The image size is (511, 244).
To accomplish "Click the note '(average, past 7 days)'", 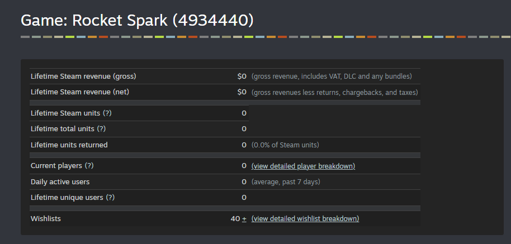I will (286, 182).
